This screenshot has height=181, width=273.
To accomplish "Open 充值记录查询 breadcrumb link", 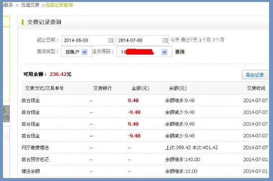I will pos(59,5).
